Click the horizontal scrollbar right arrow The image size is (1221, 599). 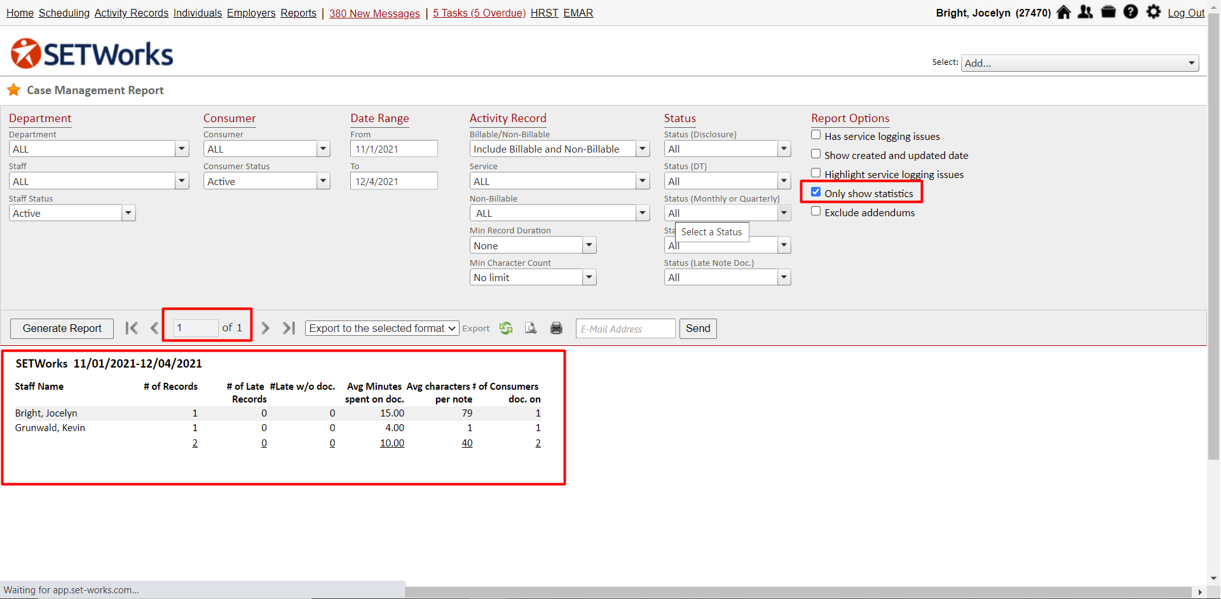(1200, 592)
